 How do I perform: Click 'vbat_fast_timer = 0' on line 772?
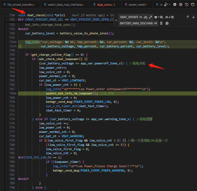(62, 110)
